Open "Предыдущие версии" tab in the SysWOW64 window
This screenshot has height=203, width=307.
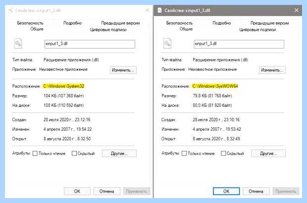[x=269, y=23]
